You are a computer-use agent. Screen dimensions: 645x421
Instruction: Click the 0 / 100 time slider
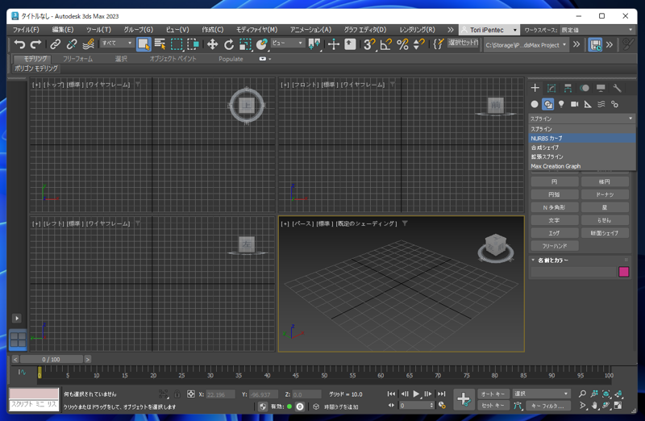coord(52,359)
